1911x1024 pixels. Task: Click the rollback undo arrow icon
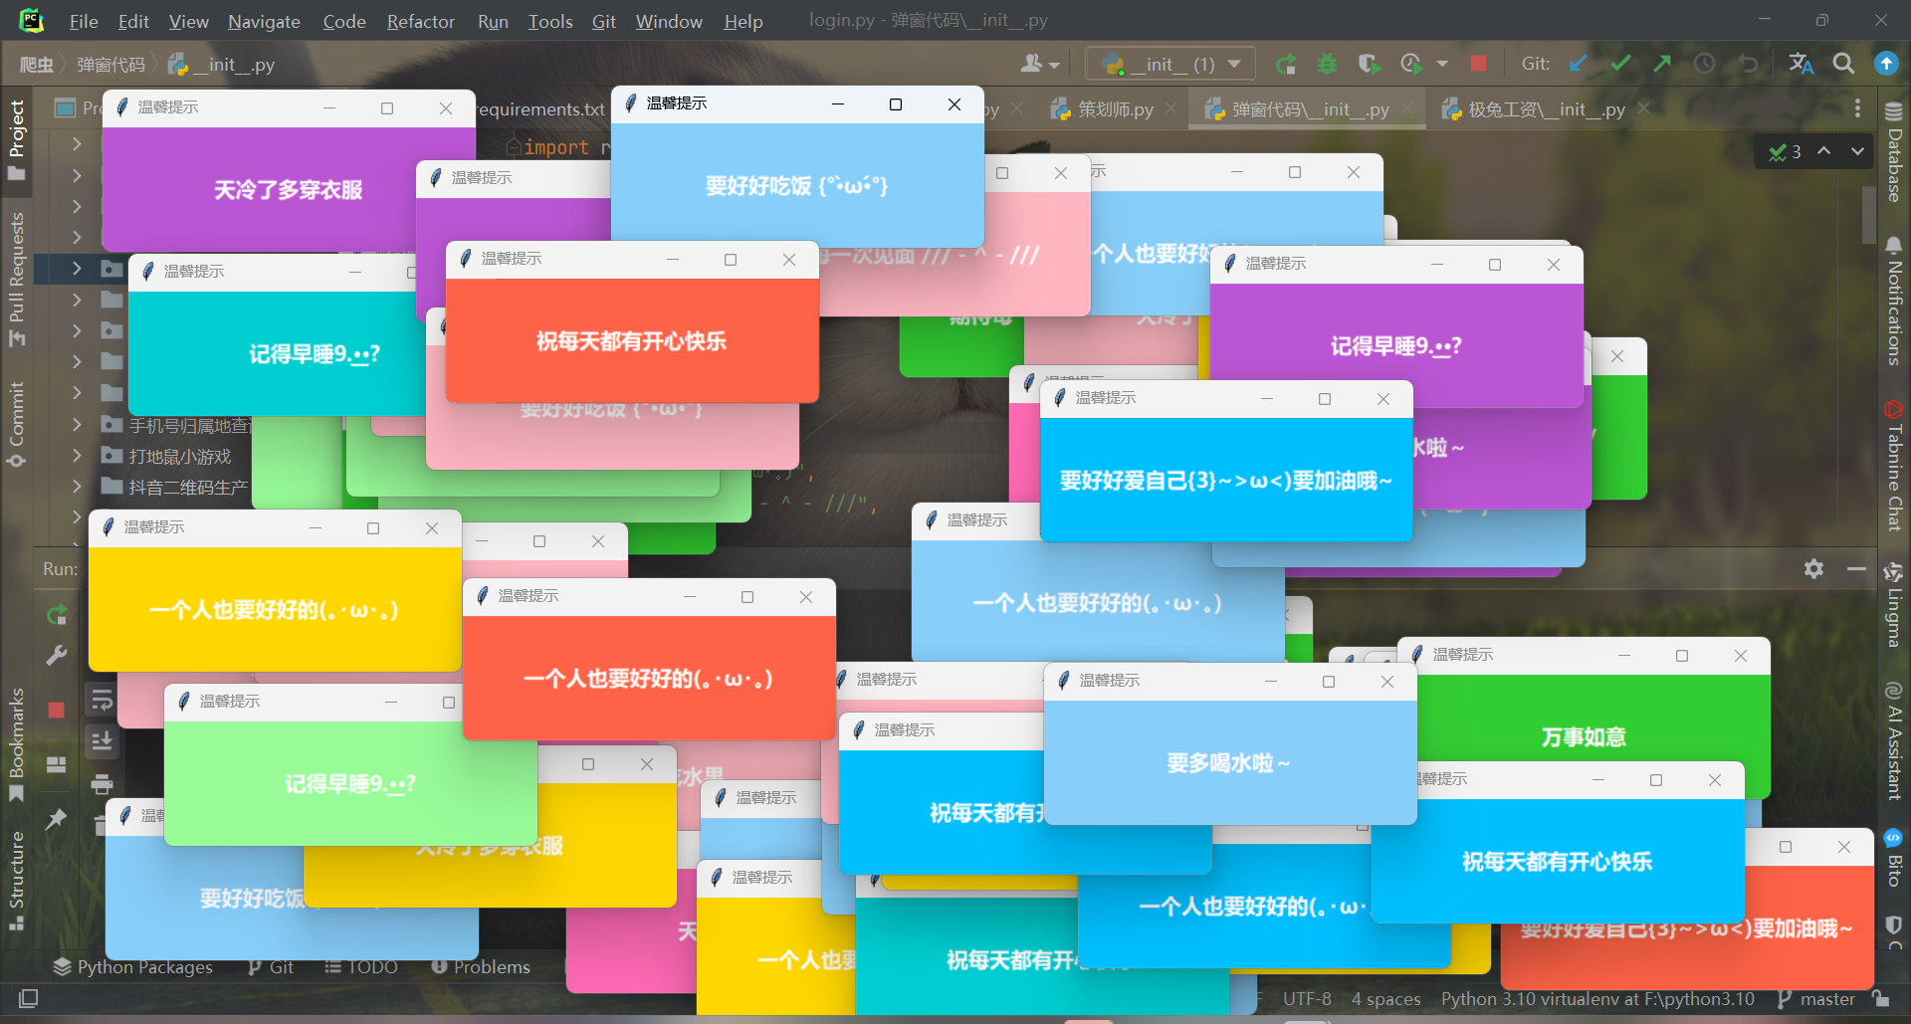click(1748, 64)
